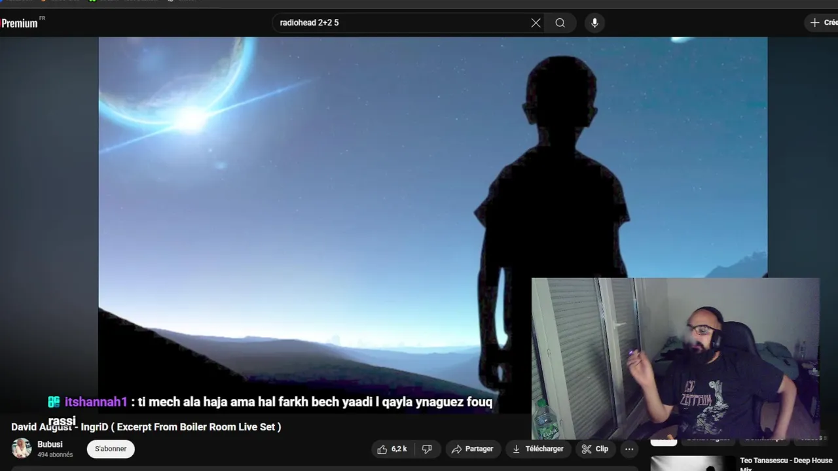The height and width of the screenshot is (471, 838).
Task: Open the Créer button
Action: tap(822, 23)
